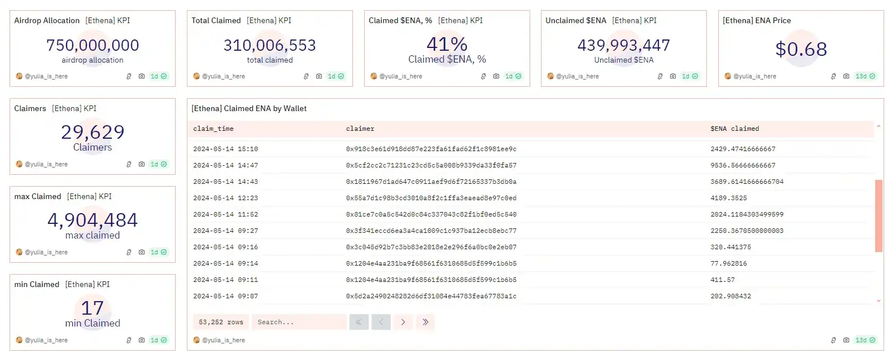Screen dimensions: 887x353
Task: Click the claimer column header
Action: pyautogui.click(x=360, y=129)
